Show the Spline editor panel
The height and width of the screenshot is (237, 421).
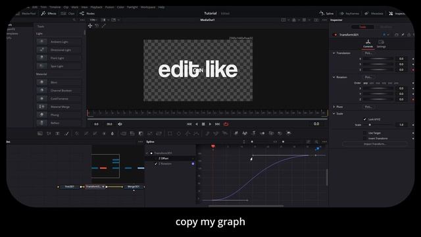click(x=326, y=13)
